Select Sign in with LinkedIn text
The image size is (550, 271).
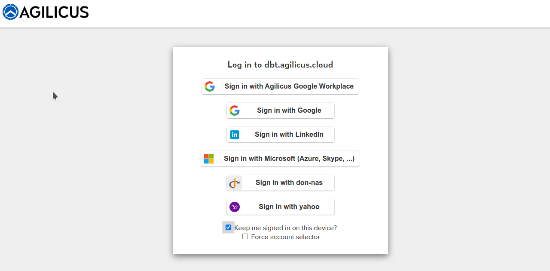pyautogui.click(x=289, y=135)
